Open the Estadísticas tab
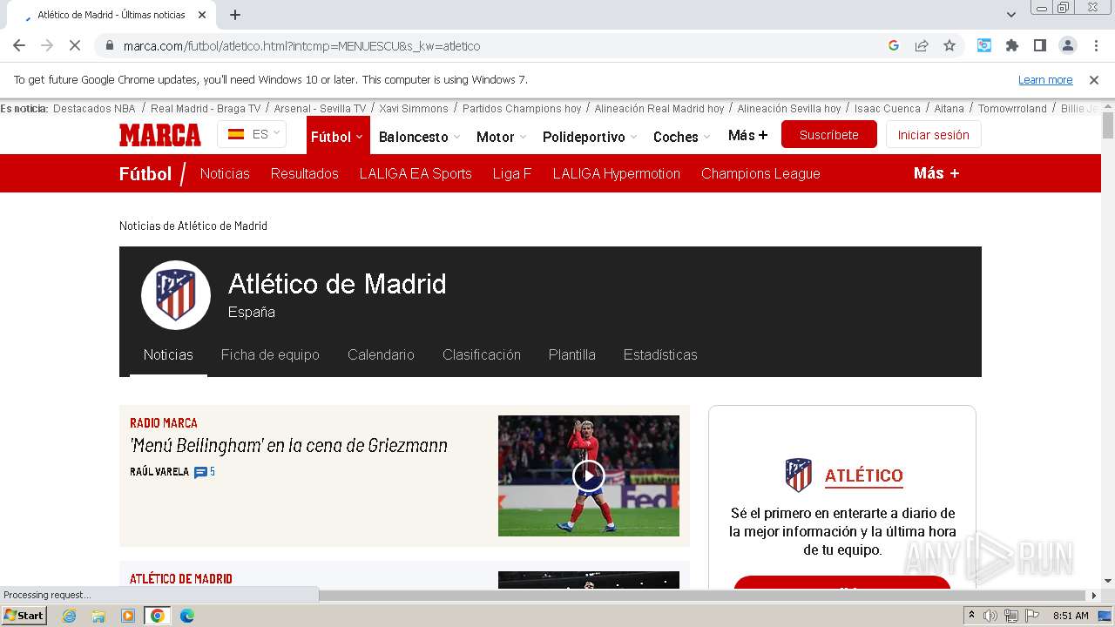 click(x=660, y=354)
